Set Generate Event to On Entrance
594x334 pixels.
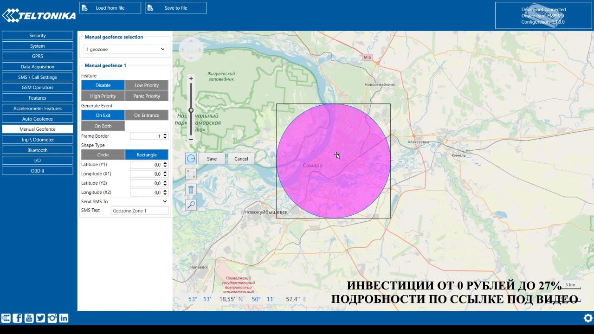[146, 115]
